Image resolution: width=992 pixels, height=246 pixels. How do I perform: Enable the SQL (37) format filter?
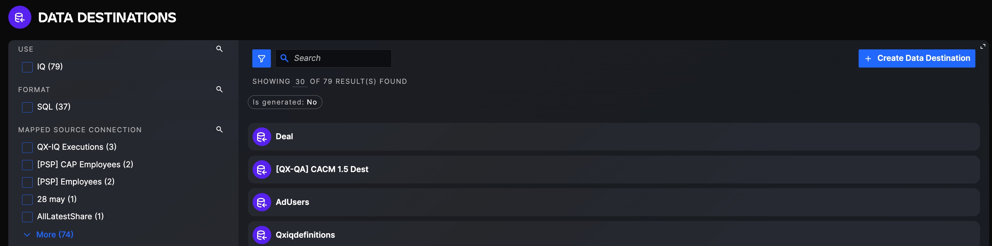coord(27,107)
